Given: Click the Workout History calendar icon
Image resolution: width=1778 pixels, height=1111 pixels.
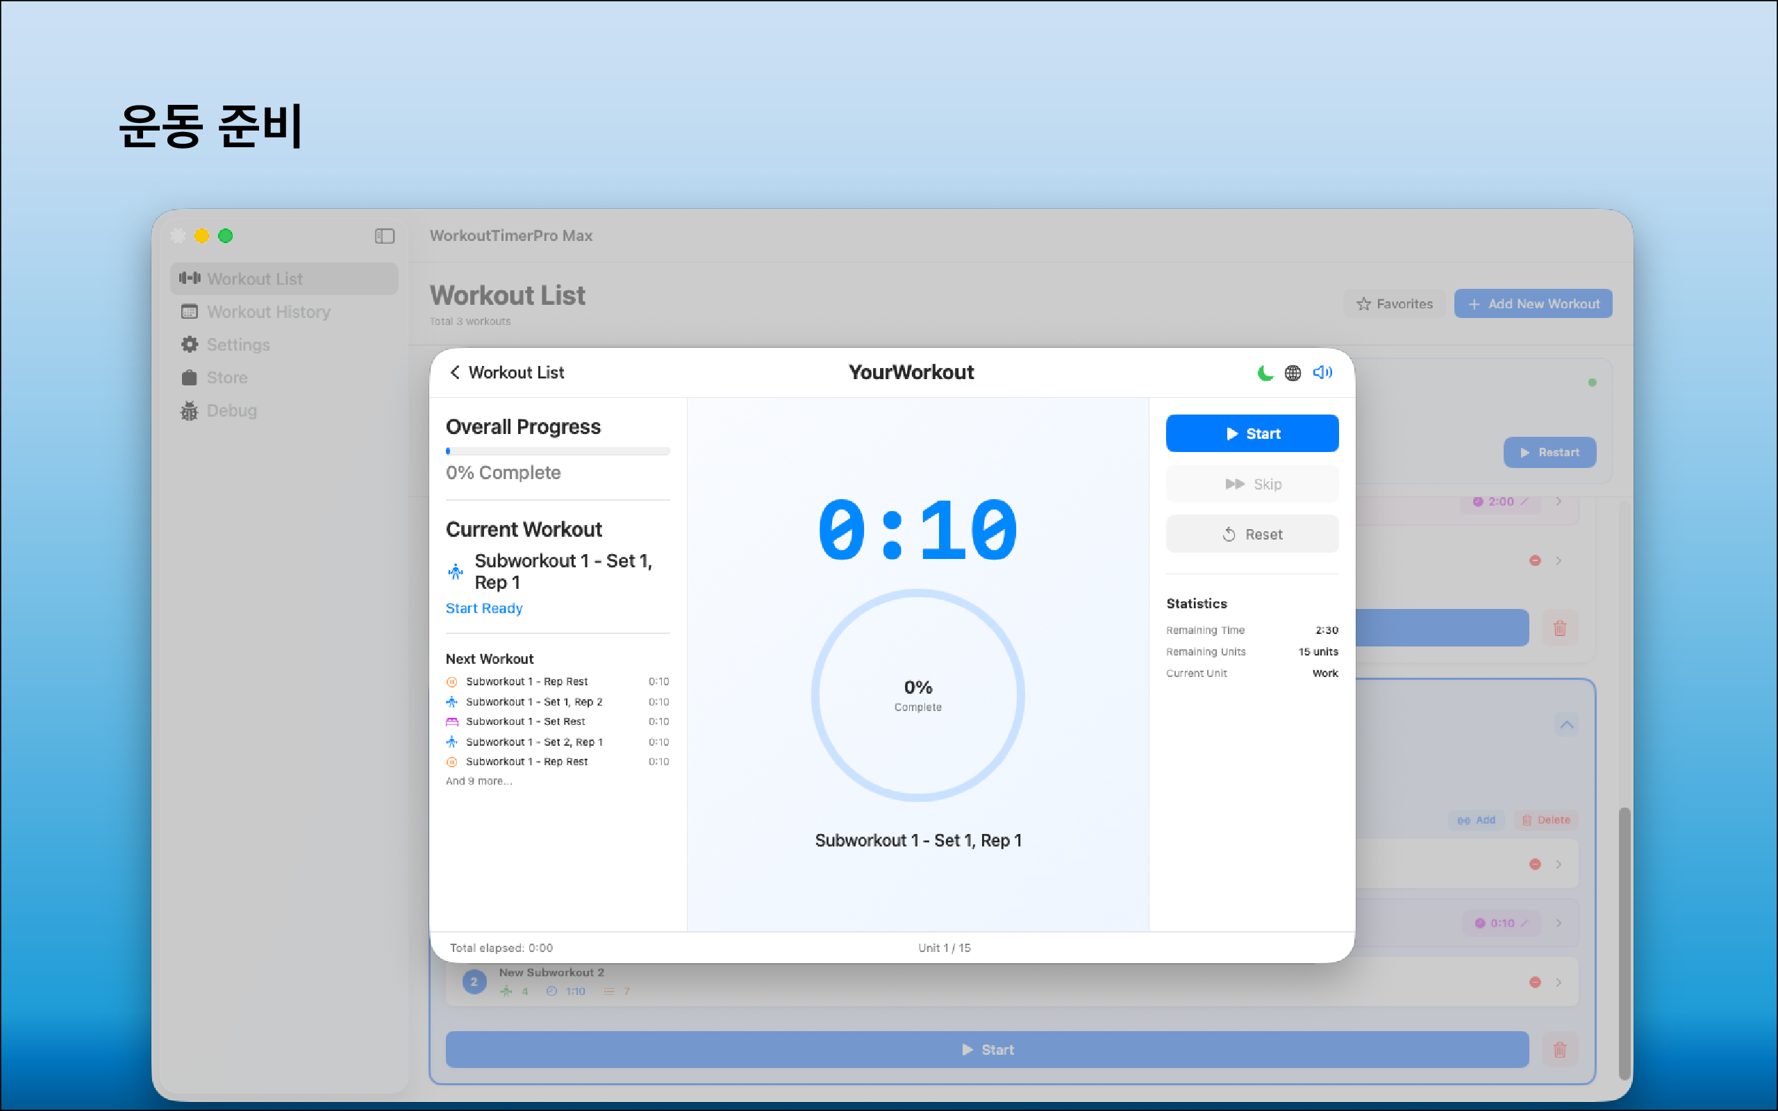Looking at the screenshot, I should point(190,312).
